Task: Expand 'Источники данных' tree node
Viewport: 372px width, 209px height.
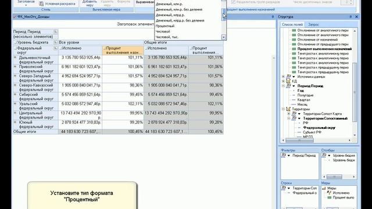Action: pos(283,77)
